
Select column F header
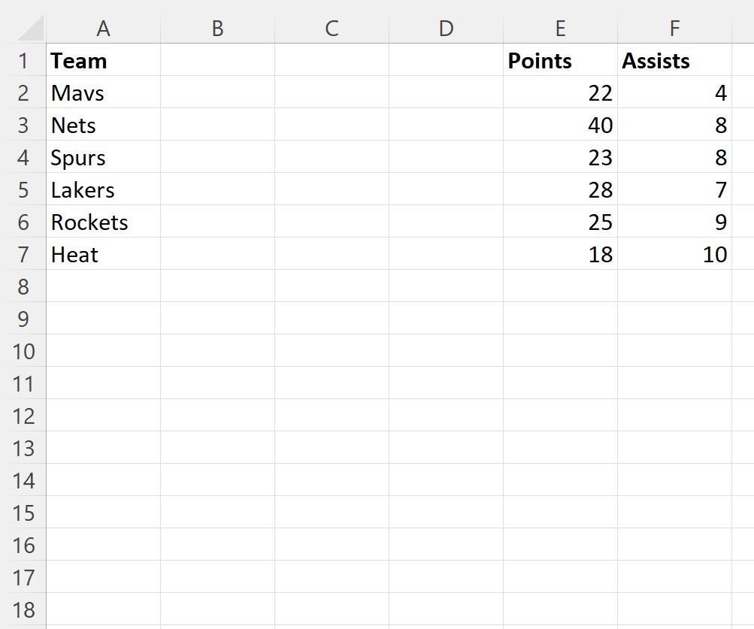pyautogui.click(x=674, y=29)
